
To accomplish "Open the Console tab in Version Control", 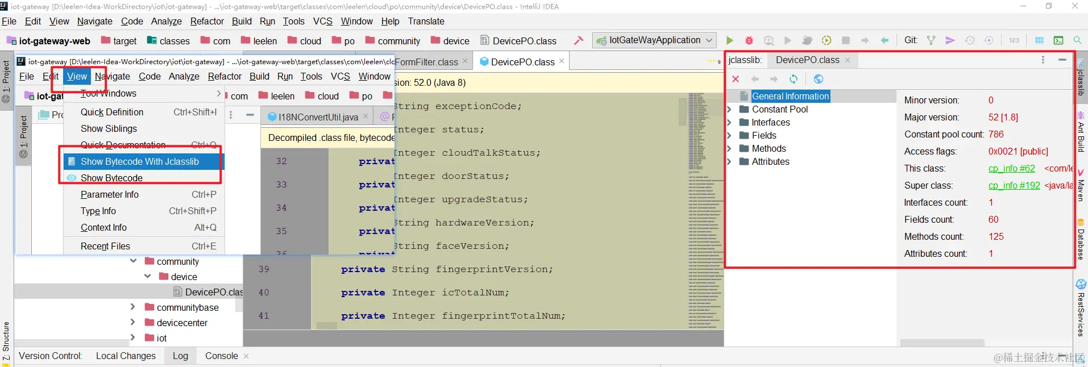I will 221,356.
